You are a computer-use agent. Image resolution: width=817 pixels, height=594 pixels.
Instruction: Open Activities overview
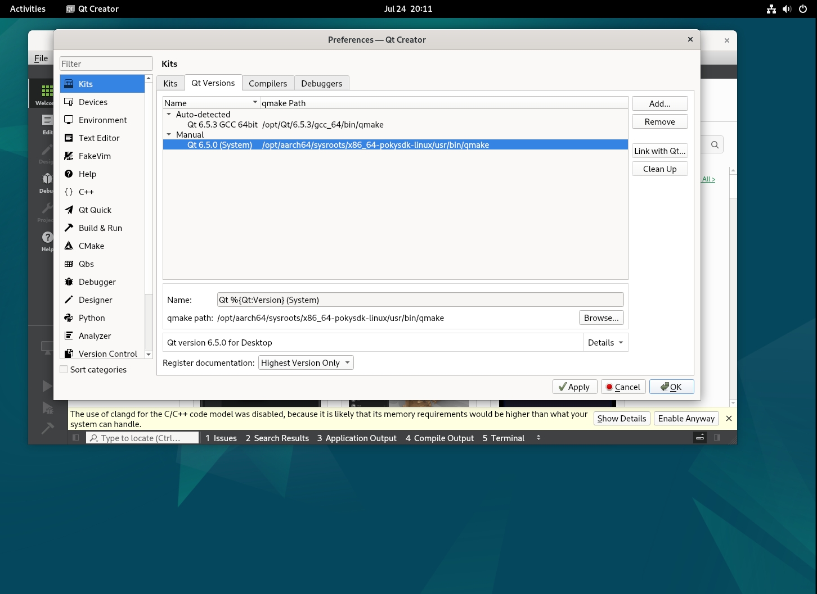tap(28, 8)
